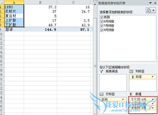
Task: Select the LENS cell
Action: [x=14, y=7]
